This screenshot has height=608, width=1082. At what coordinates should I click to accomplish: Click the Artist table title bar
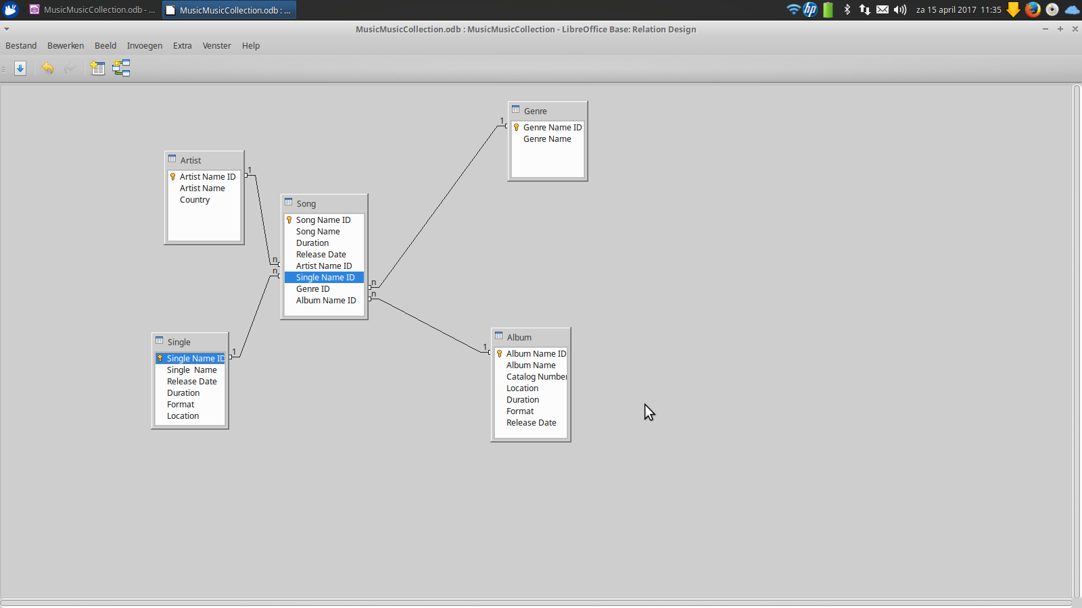[204, 160]
